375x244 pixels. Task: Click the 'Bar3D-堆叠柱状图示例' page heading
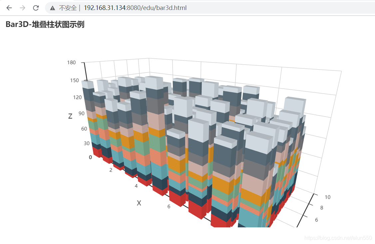click(45, 24)
